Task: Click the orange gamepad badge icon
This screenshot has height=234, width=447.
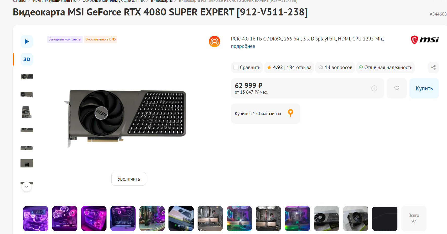Action: tap(215, 41)
